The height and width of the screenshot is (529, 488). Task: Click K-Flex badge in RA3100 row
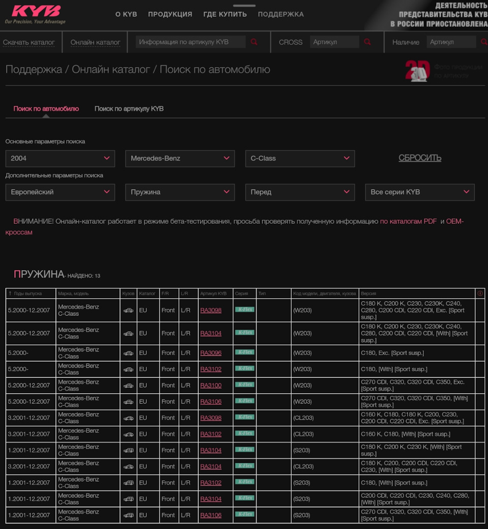tap(245, 385)
